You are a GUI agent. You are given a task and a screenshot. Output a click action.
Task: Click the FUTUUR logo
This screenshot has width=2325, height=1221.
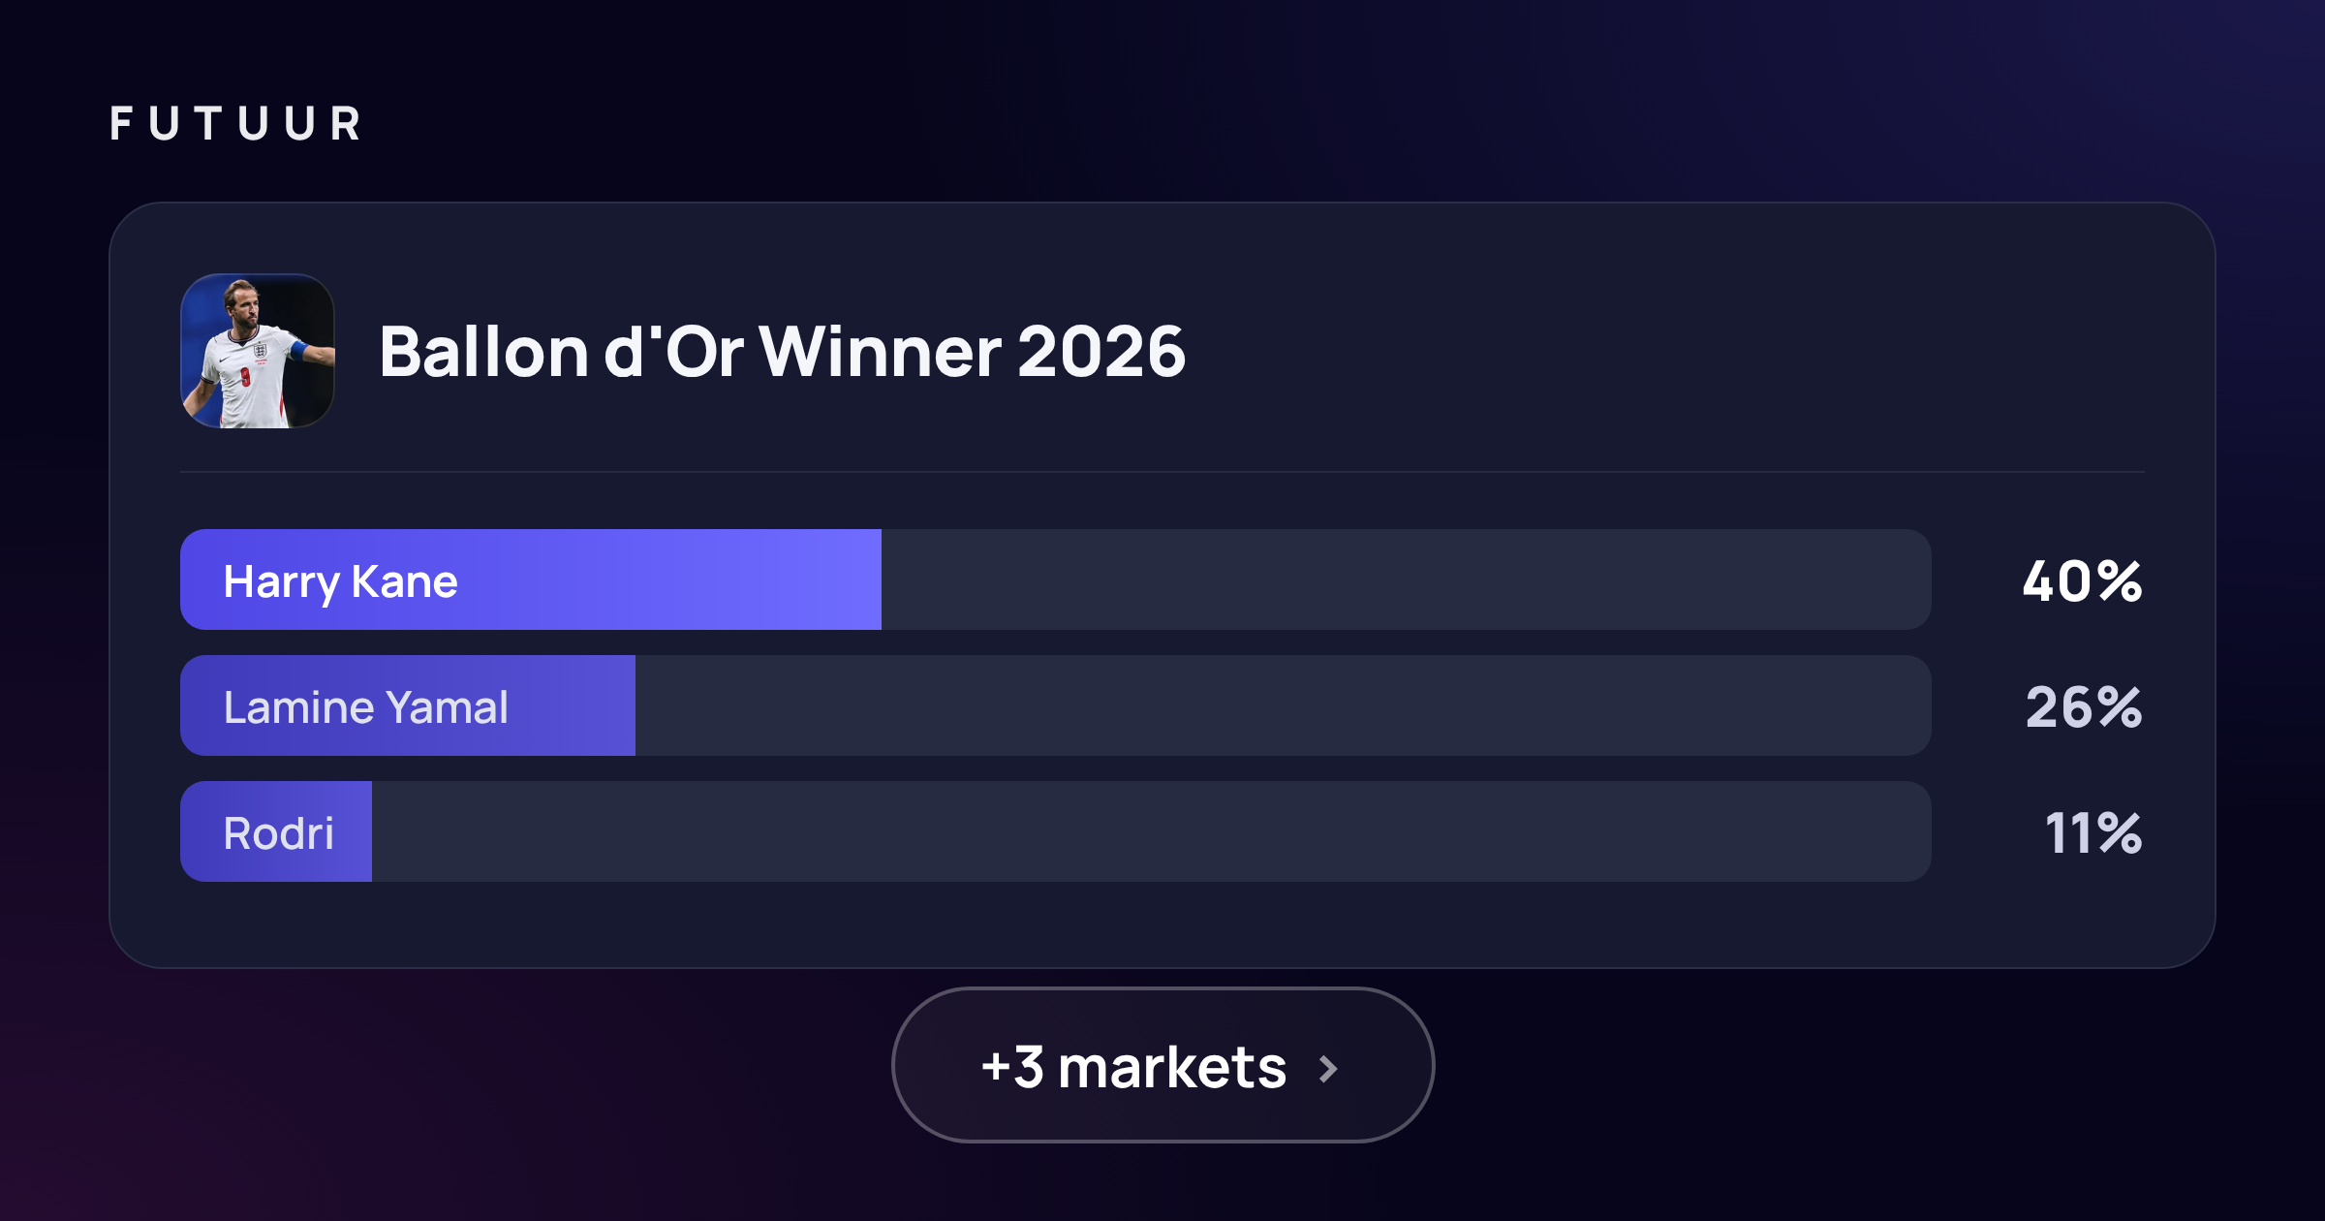click(235, 124)
